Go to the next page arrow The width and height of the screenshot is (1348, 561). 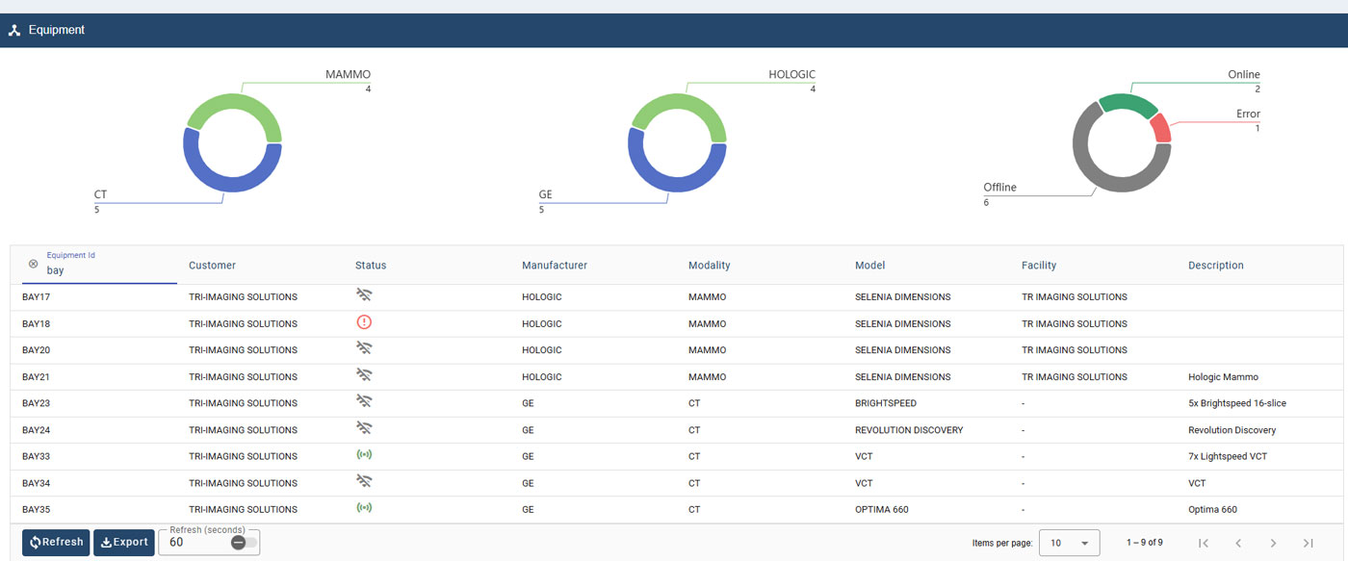click(x=1273, y=543)
